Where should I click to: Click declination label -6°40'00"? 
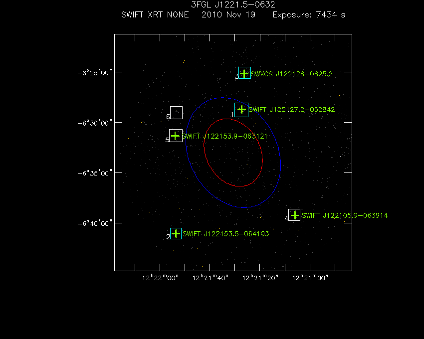pyautogui.click(x=95, y=223)
